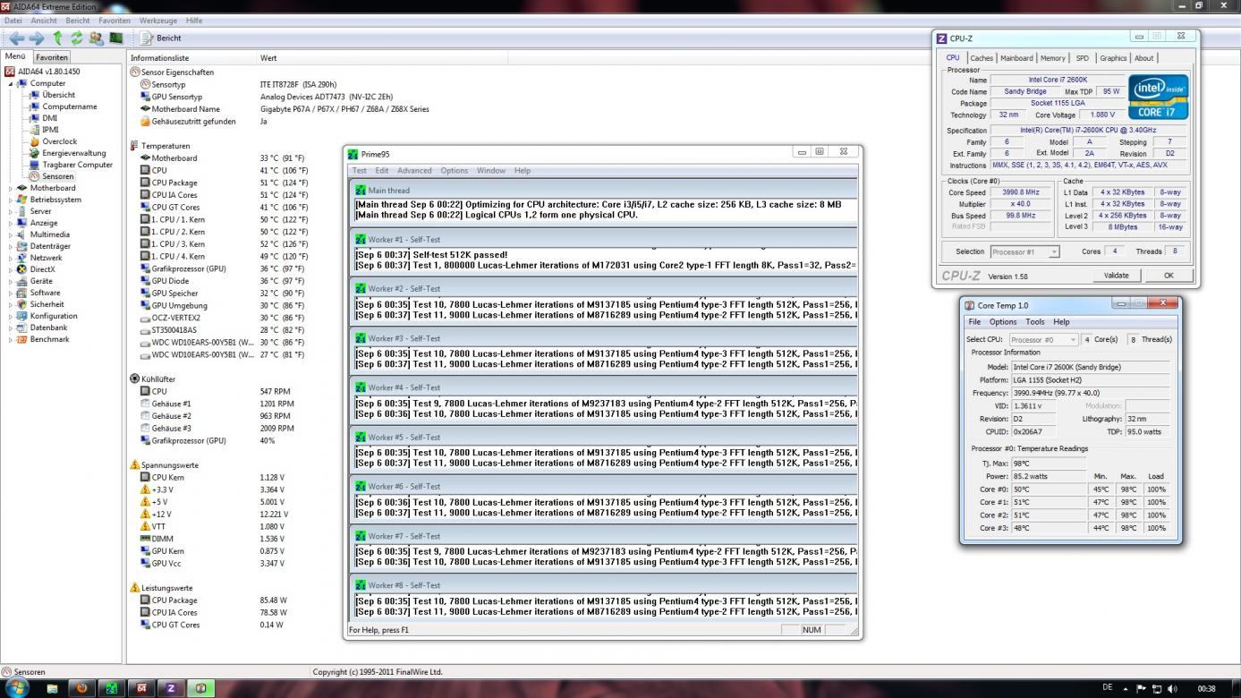Image resolution: width=1241 pixels, height=698 pixels.
Task: Switch to the Caches tab in CPU-Z
Action: [982, 58]
